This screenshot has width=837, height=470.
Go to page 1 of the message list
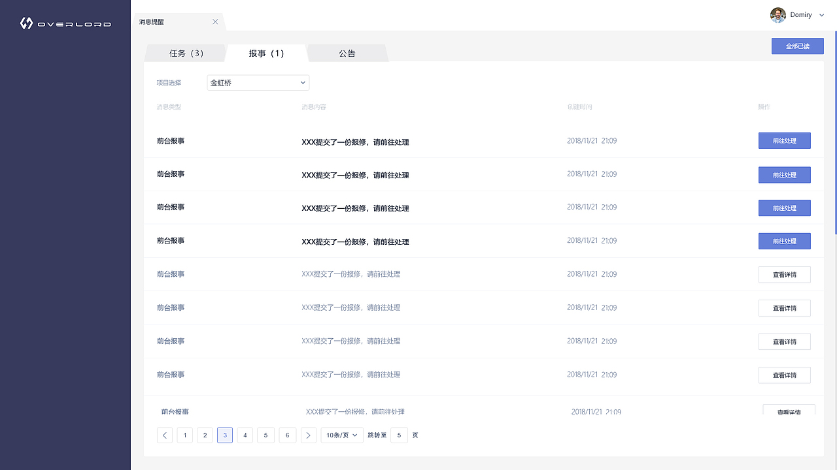tap(184, 435)
